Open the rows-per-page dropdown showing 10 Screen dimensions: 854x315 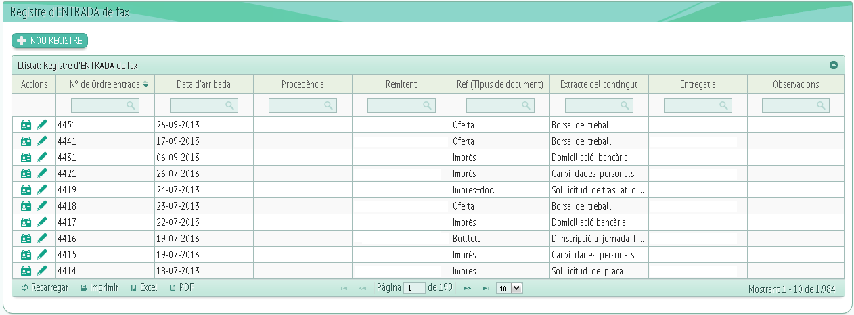click(510, 288)
